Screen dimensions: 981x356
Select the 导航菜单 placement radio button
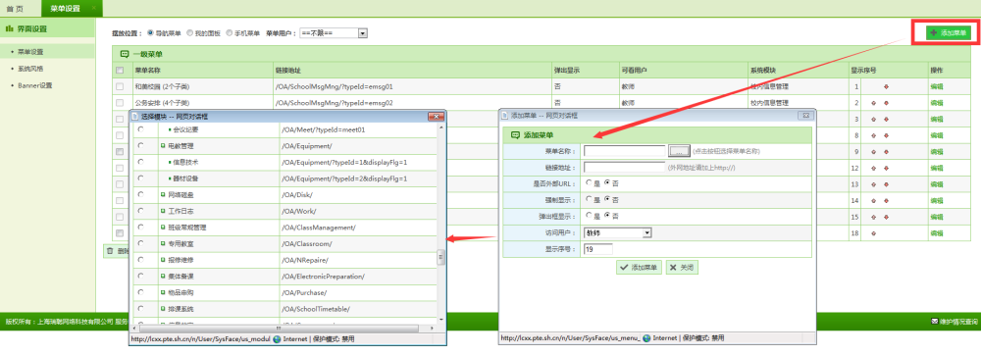coord(150,32)
